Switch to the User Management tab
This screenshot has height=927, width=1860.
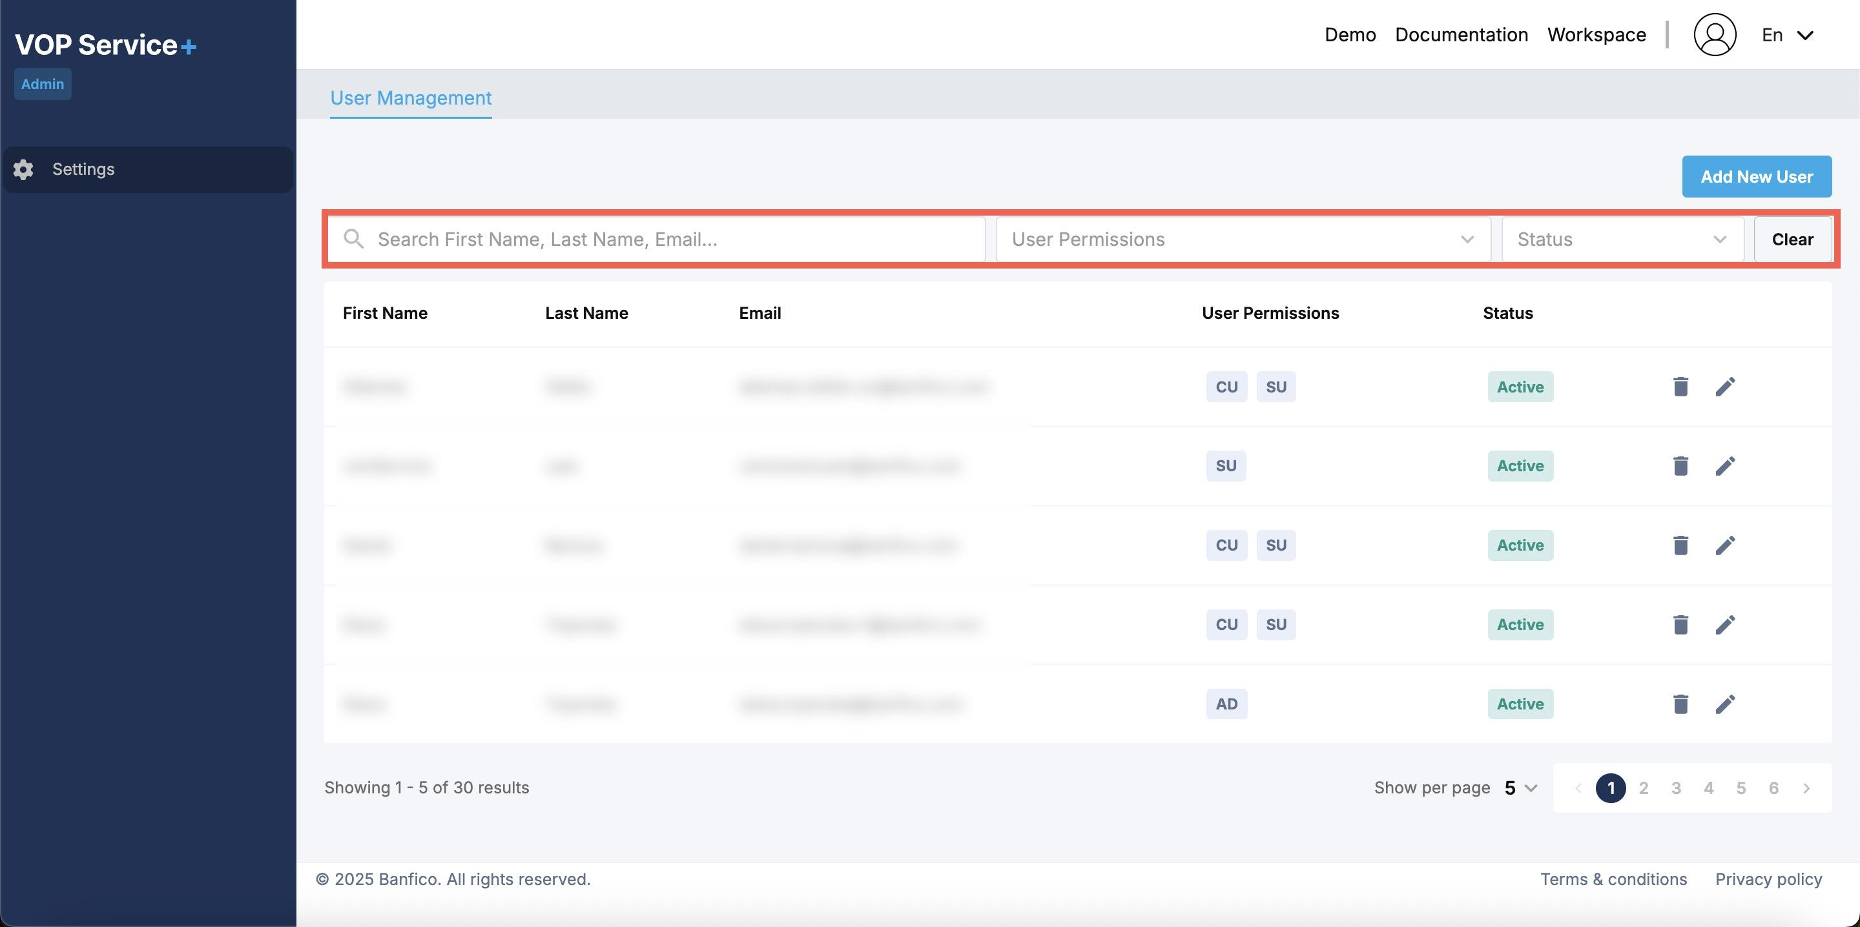(x=411, y=98)
